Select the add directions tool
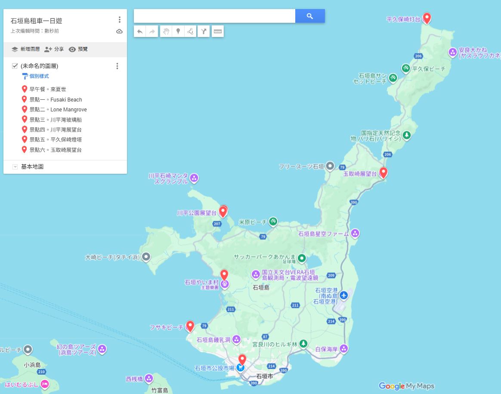 [204, 31]
